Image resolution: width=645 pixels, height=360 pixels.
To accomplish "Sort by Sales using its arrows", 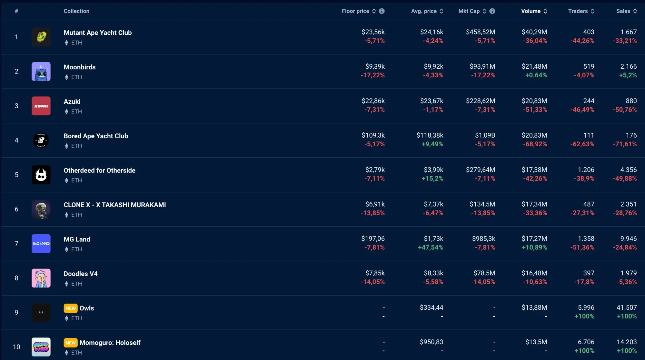I will (x=635, y=11).
